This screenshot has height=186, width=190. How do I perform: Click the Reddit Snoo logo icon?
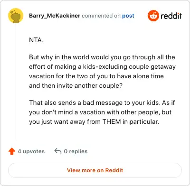153,16
